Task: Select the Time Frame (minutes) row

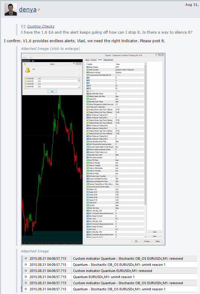Action: (115, 158)
